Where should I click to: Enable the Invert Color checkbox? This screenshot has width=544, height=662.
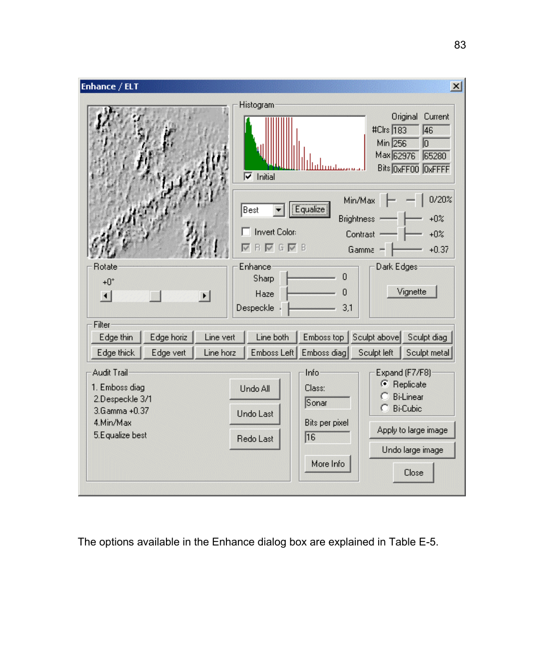[246, 232]
